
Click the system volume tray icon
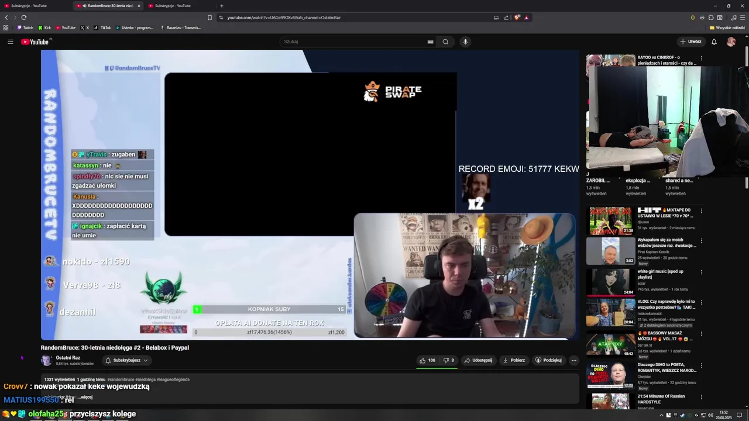[710, 415]
